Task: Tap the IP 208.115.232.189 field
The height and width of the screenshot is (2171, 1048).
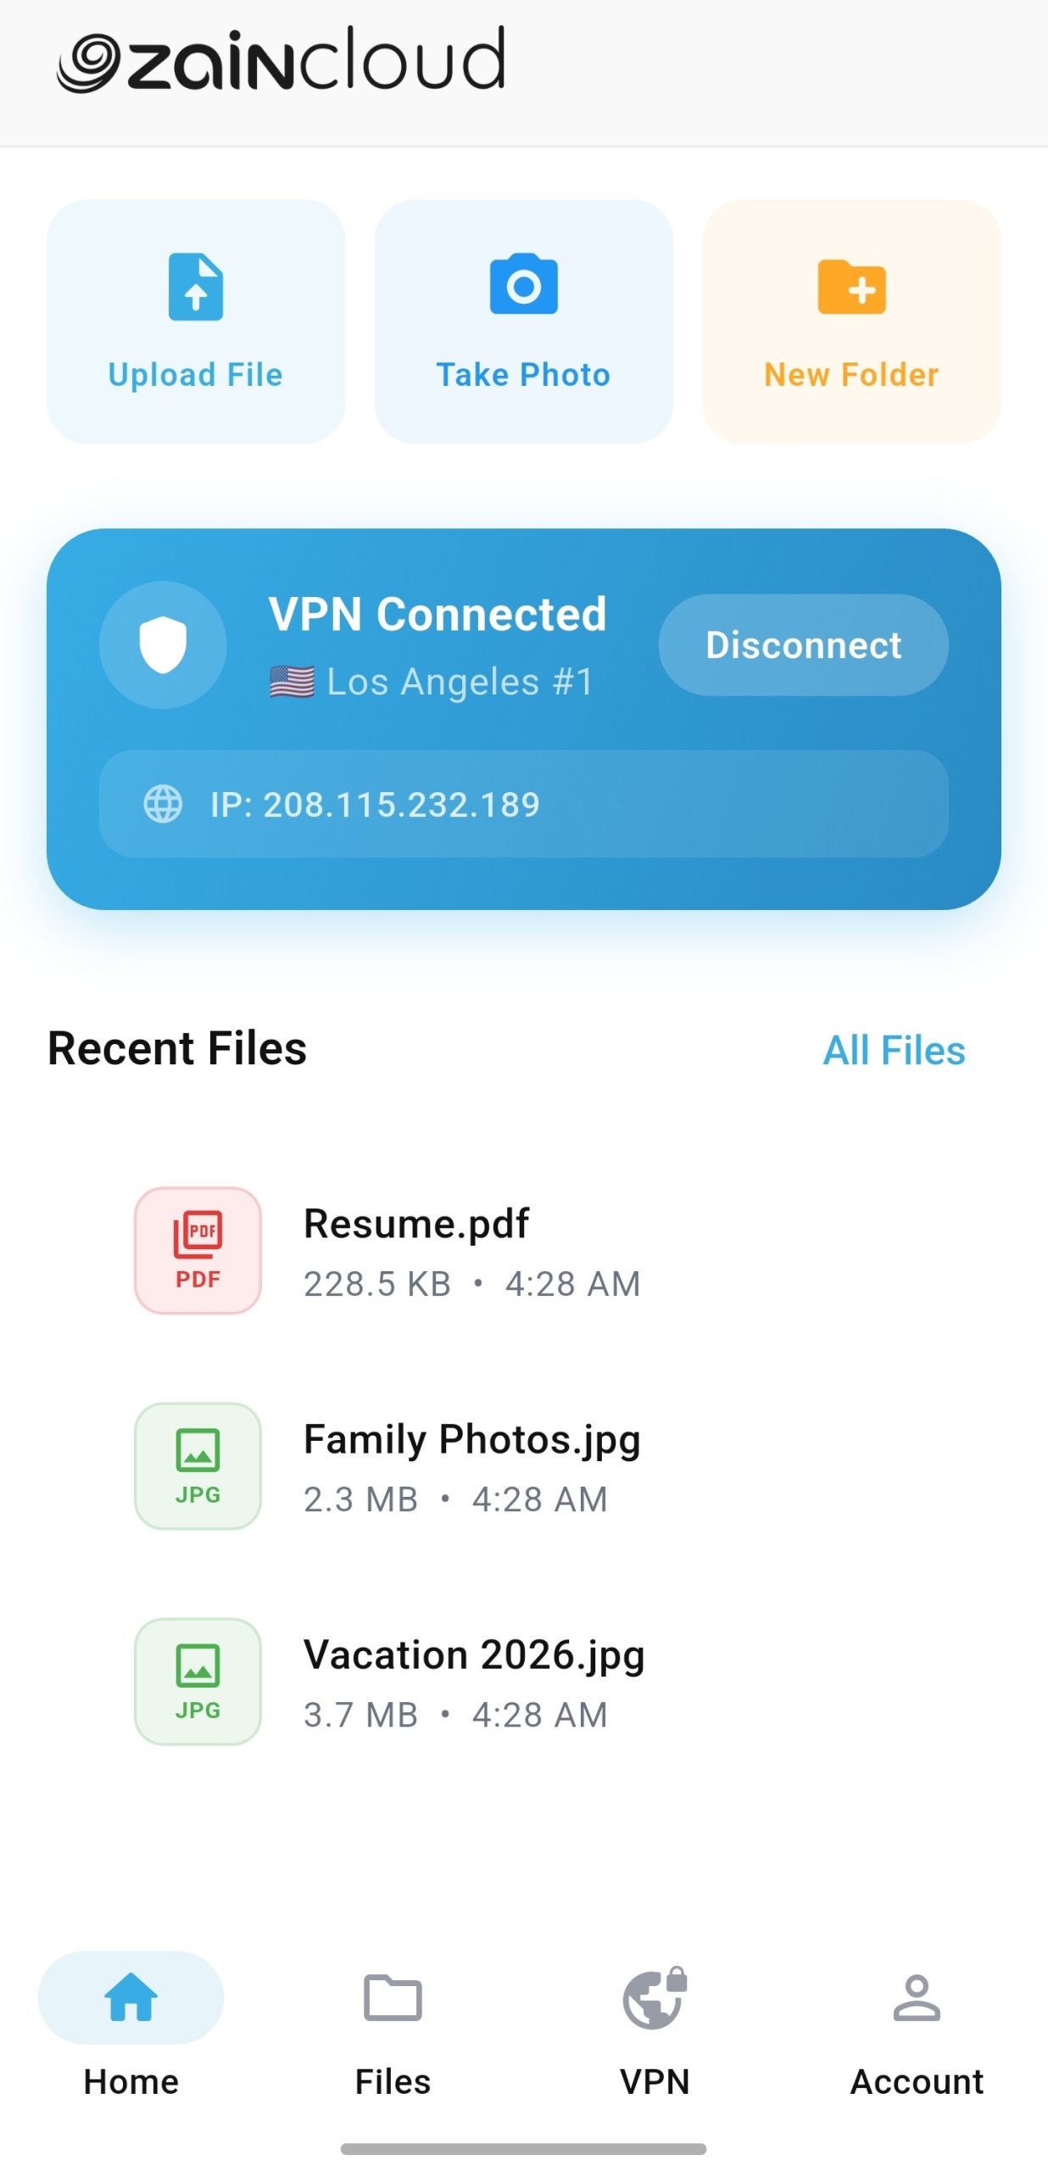Action: coord(523,803)
